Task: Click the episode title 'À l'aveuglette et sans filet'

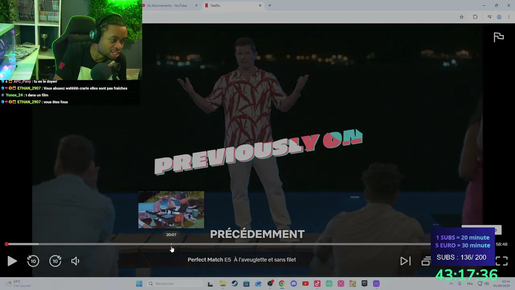Action: tap(265, 260)
